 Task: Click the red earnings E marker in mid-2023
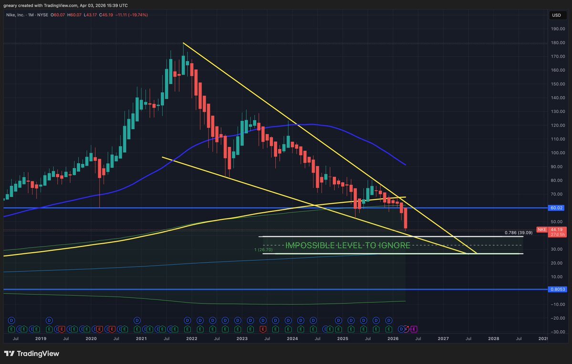263,329
